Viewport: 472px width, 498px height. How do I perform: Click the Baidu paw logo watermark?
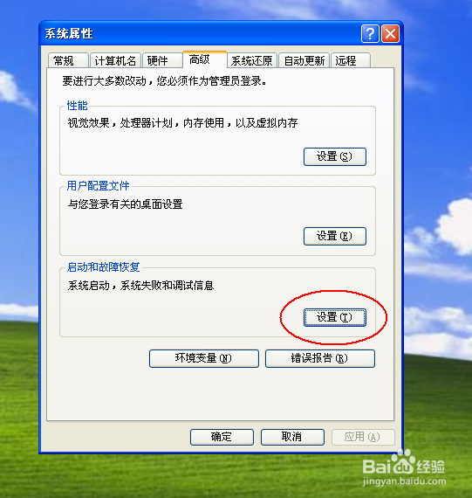[403, 461]
